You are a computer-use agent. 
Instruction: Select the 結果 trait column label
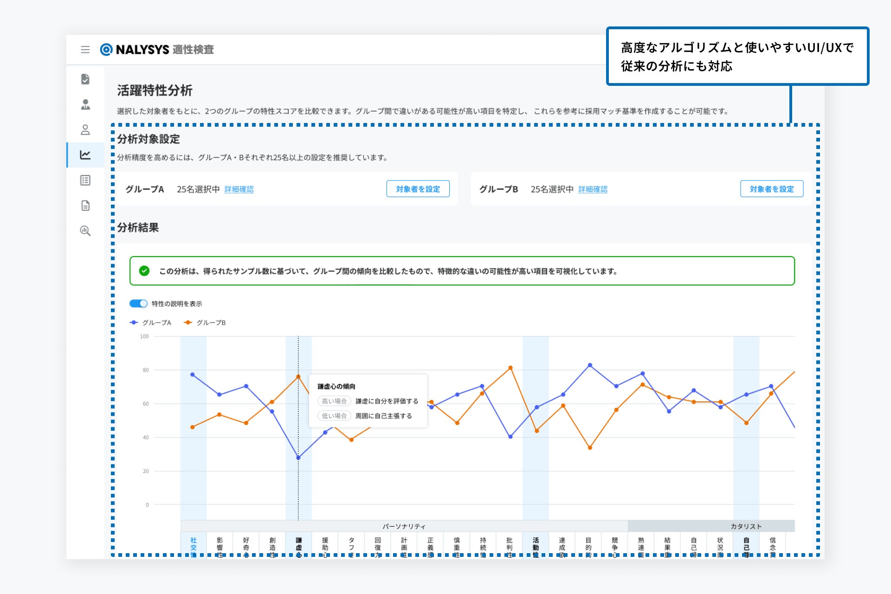tap(667, 547)
